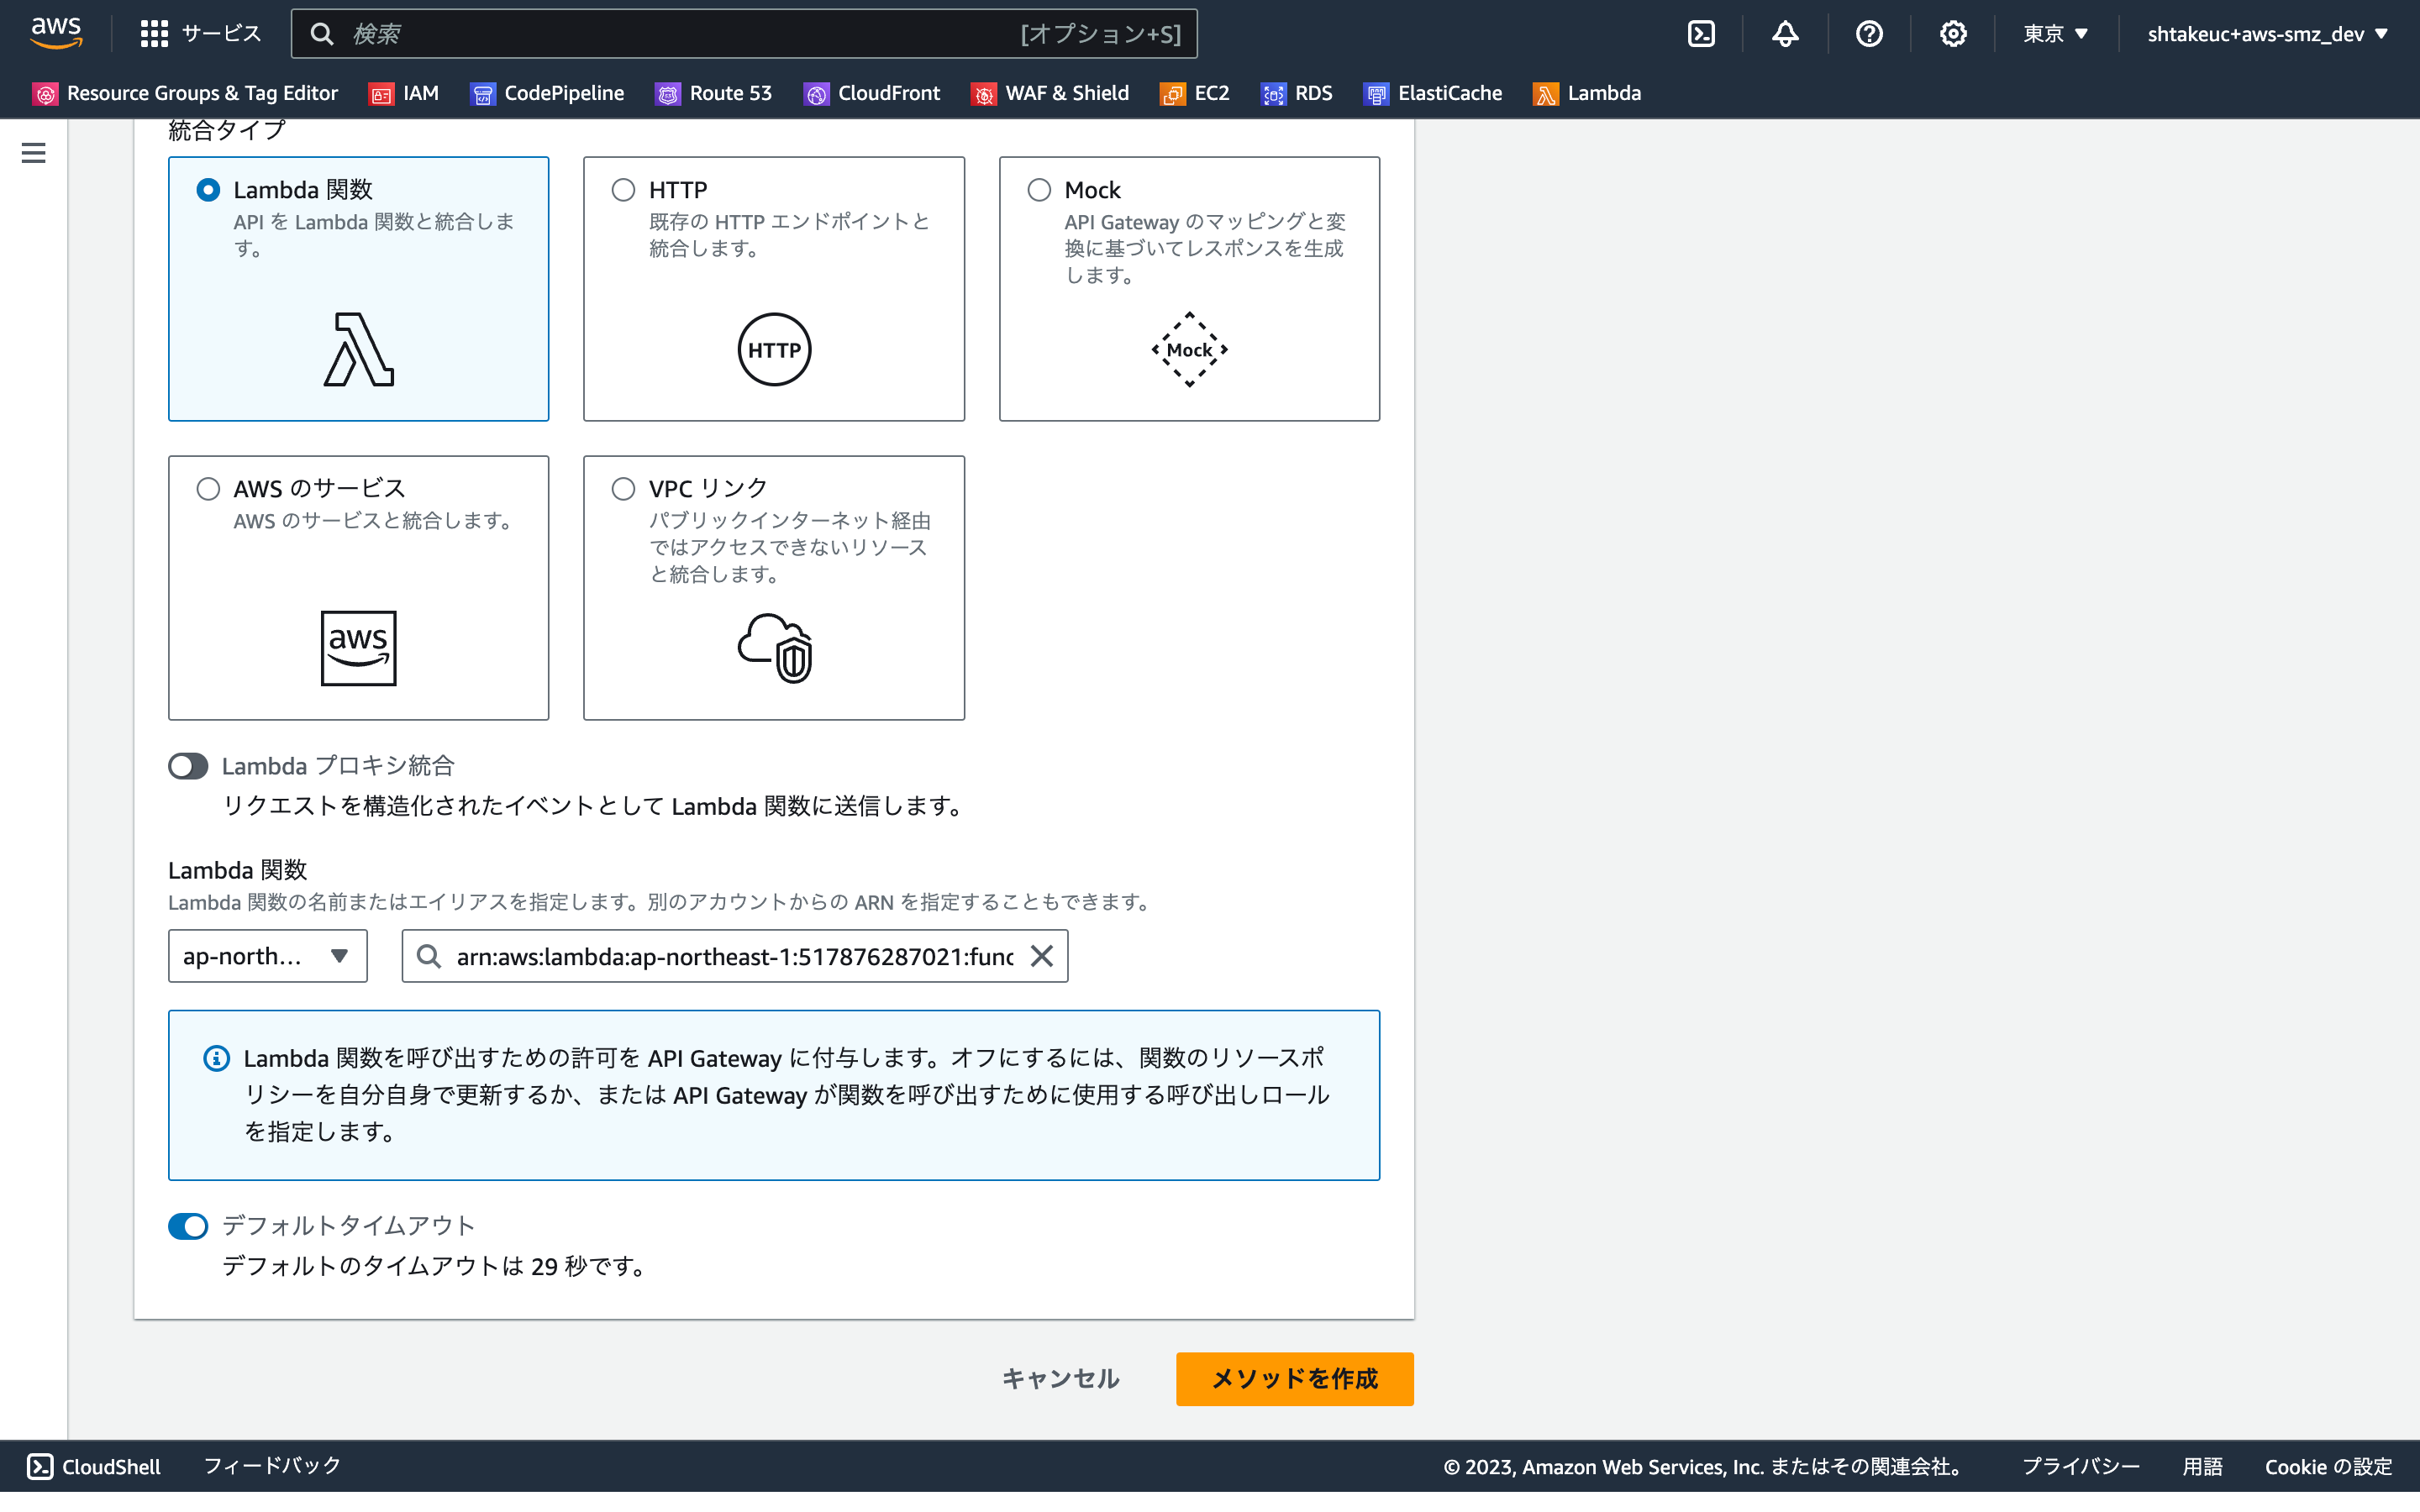Select the Lambda 関数 integration radio button
Screen dimensions: 2420x1512
pos(208,190)
